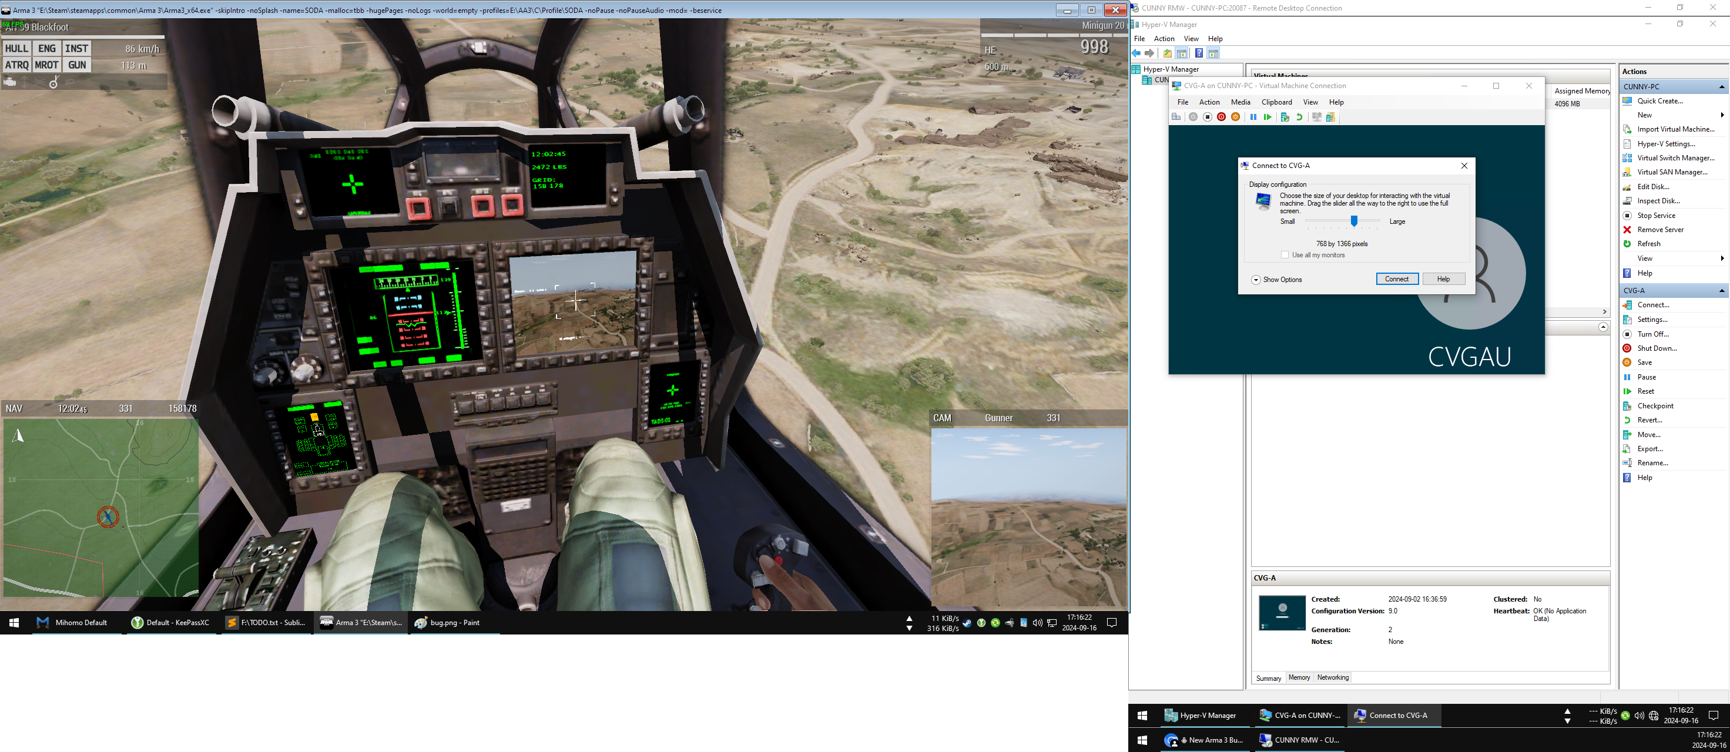
Task: Switch to Default - KeePassXC taskbar item
Action: (x=170, y=622)
